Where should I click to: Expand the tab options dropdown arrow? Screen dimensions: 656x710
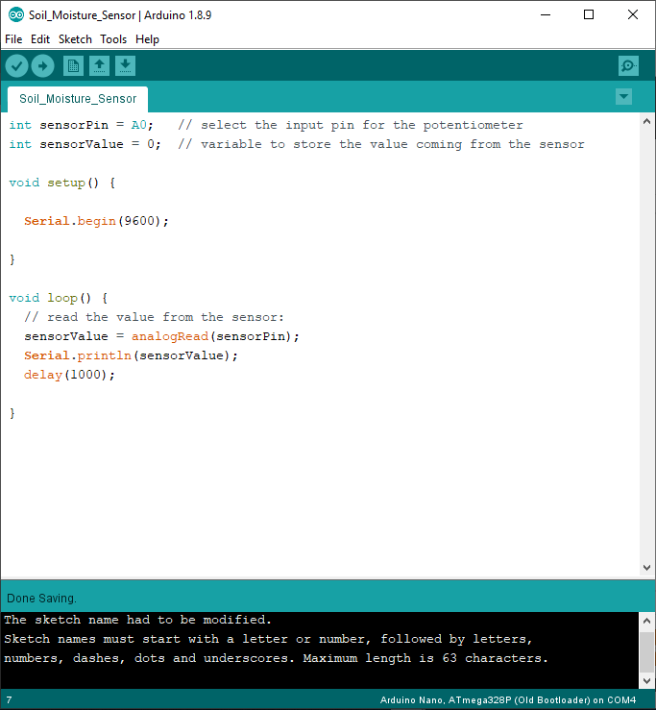[624, 96]
